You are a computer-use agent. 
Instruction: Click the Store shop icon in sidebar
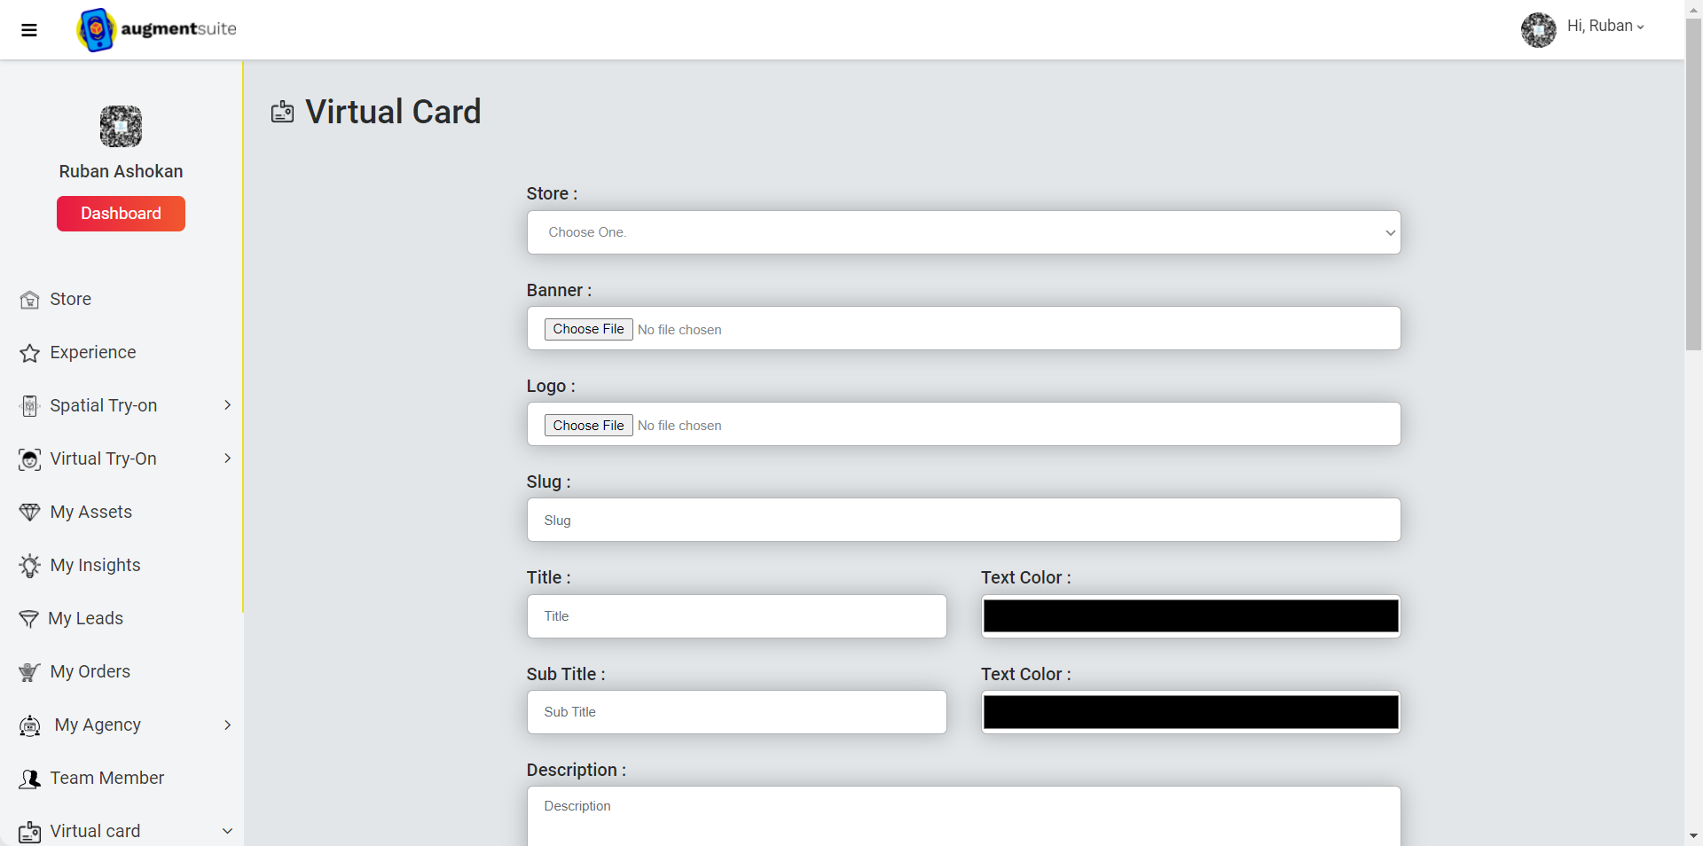29,300
